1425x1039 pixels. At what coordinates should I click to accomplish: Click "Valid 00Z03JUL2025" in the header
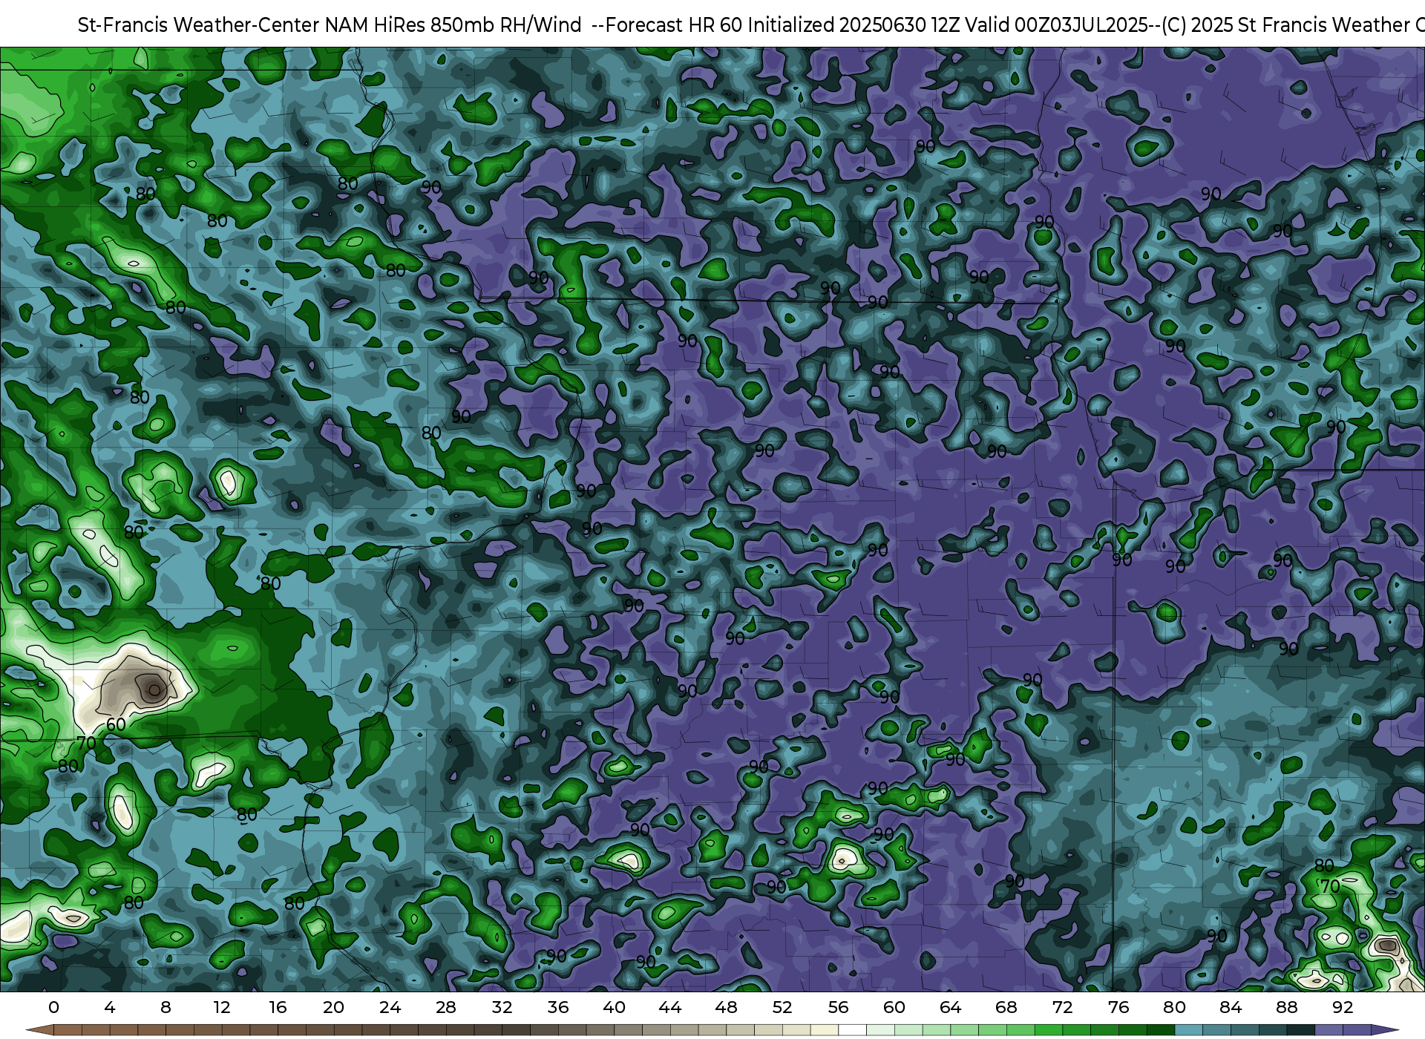1056,25
